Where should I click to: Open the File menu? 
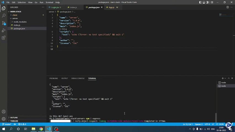pyautogui.click(x=8, y=2)
